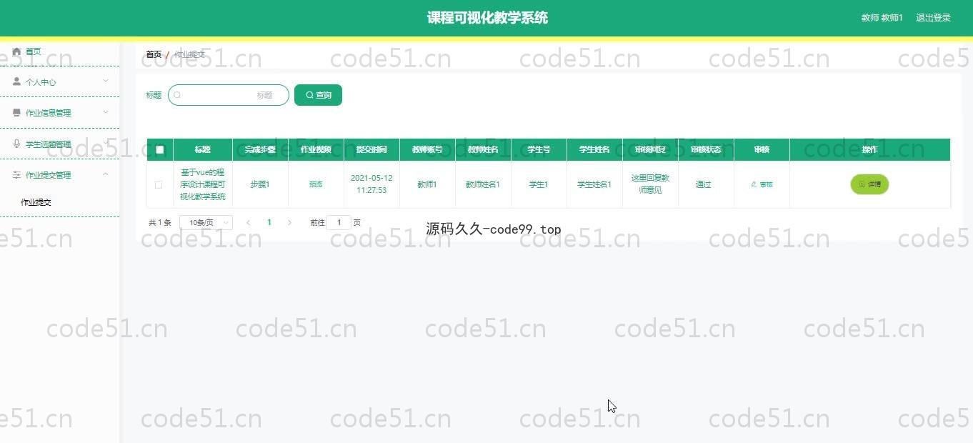Click the 这里回复教师意见 reply cell
The image size is (973, 443).
coord(650,184)
